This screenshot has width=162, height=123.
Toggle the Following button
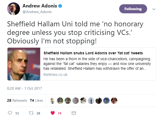click(x=133, y=9)
